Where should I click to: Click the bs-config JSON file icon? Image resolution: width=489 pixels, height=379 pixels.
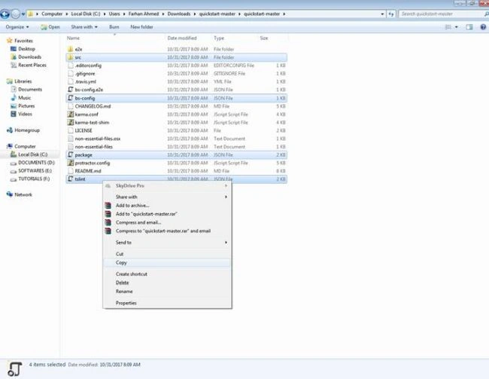pyautogui.click(x=71, y=98)
